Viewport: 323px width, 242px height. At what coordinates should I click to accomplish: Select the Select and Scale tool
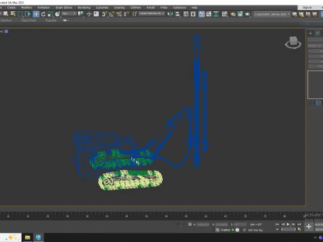[50, 14]
